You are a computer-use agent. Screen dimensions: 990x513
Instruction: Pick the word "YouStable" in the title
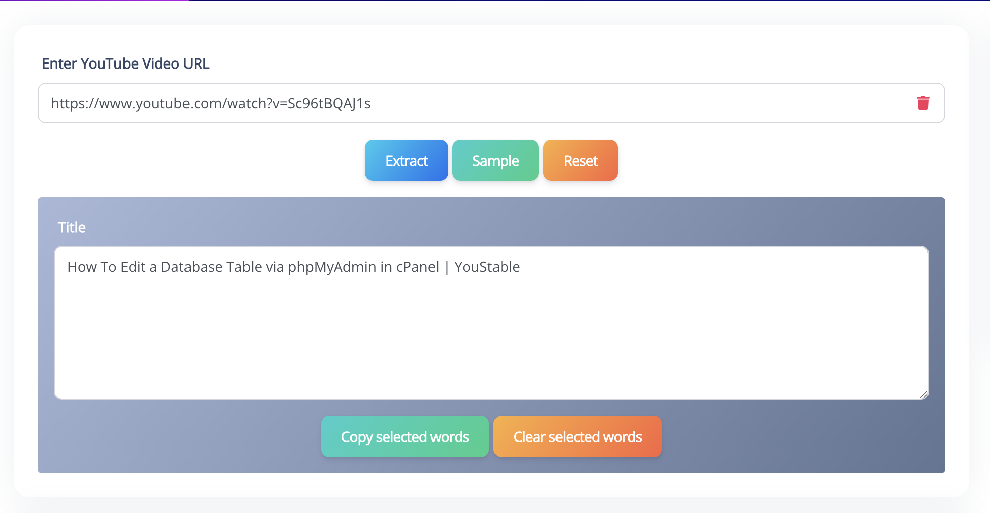[x=486, y=267]
